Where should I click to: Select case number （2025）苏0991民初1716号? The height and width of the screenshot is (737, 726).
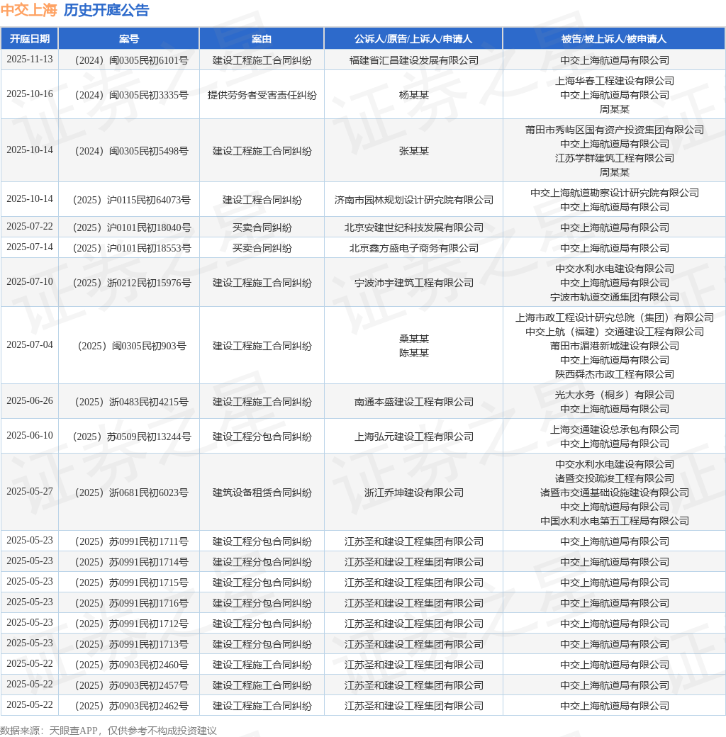pyautogui.click(x=129, y=603)
